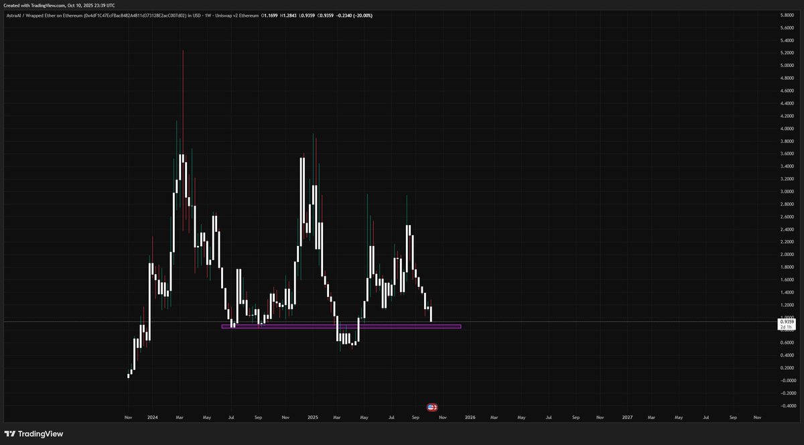Click the 0.2000 price axis label

pos(787,369)
